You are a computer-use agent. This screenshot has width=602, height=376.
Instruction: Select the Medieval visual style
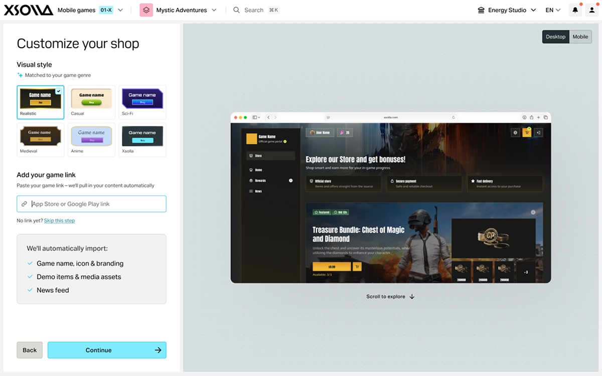pos(40,140)
